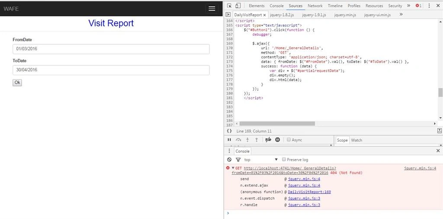Open the top execution context dropdown
The width and height of the screenshot is (443, 219).
click(261, 159)
